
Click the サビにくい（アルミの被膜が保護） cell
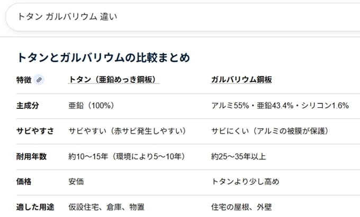(x=271, y=130)
